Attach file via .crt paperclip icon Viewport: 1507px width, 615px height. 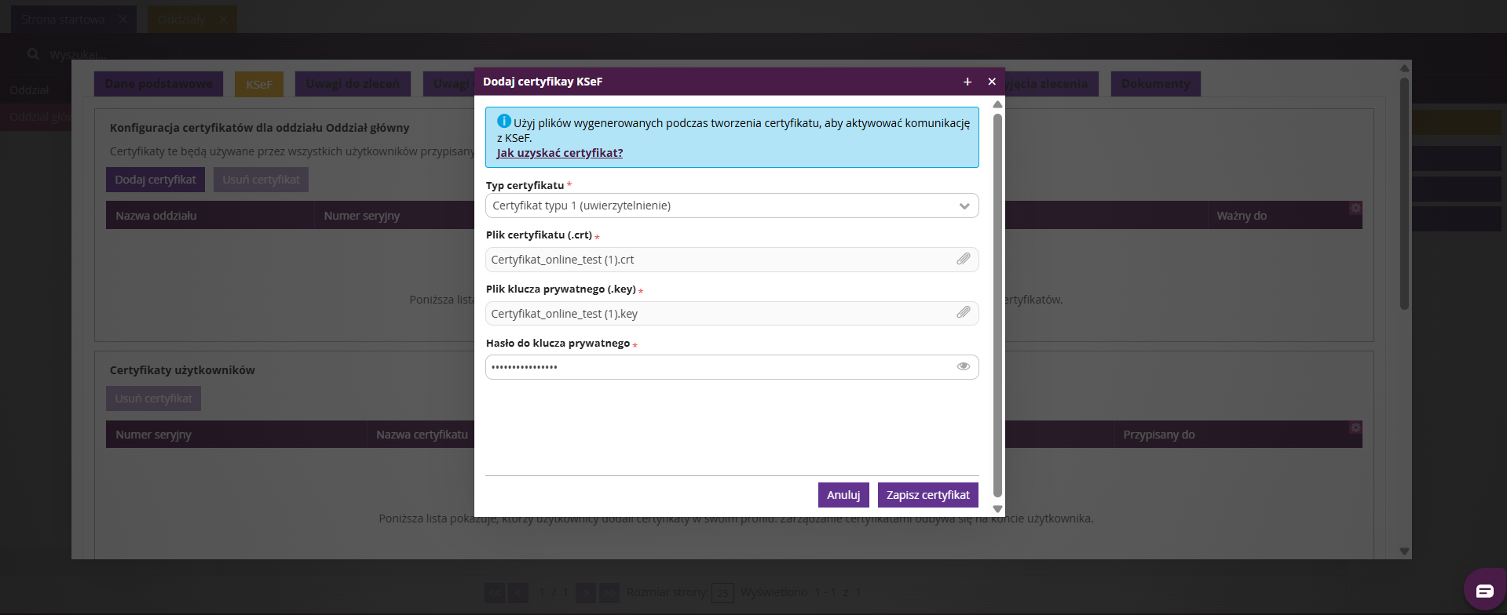point(964,259)
